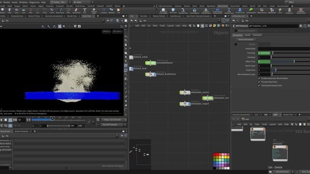This screenshot has height=174, width=310.
Task: Step forward one frame button
Action: [15, 120]
